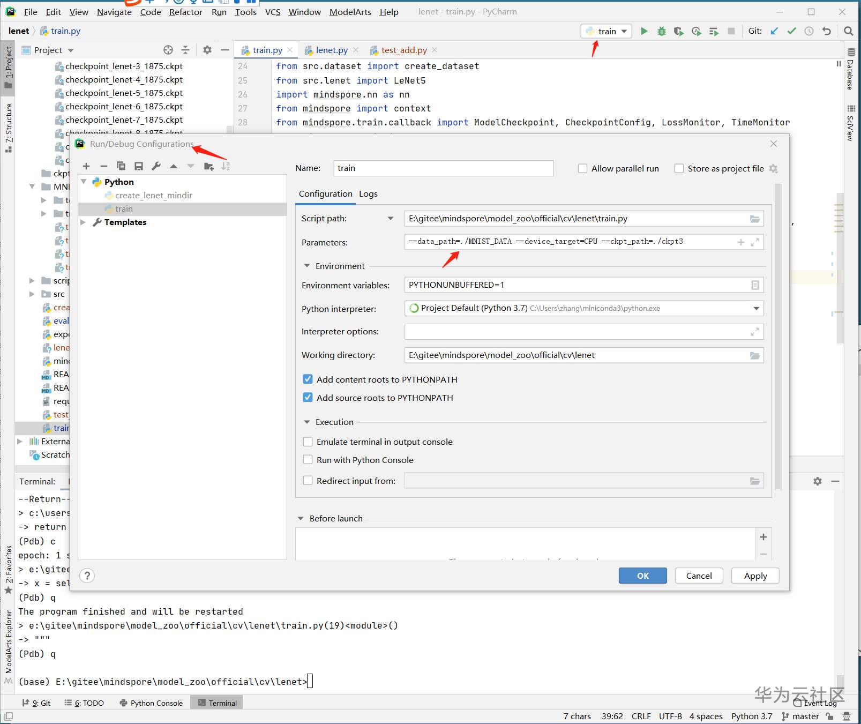861x724 pixels.
Task: Uncheck Add content roots to PYTHONPATH
Action: (x=308, y=379)
